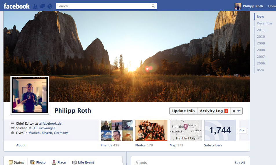Expand the '4' more sections dropdown
276x165 pixels.
pos(242,131)
